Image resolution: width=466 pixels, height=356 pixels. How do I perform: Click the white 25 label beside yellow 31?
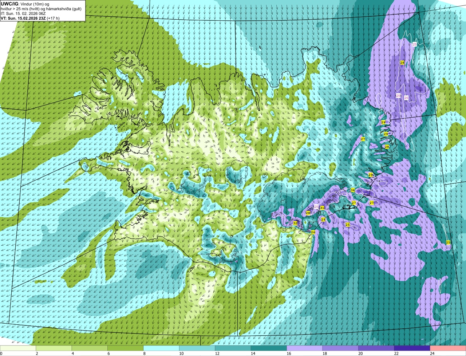(316, 206)
